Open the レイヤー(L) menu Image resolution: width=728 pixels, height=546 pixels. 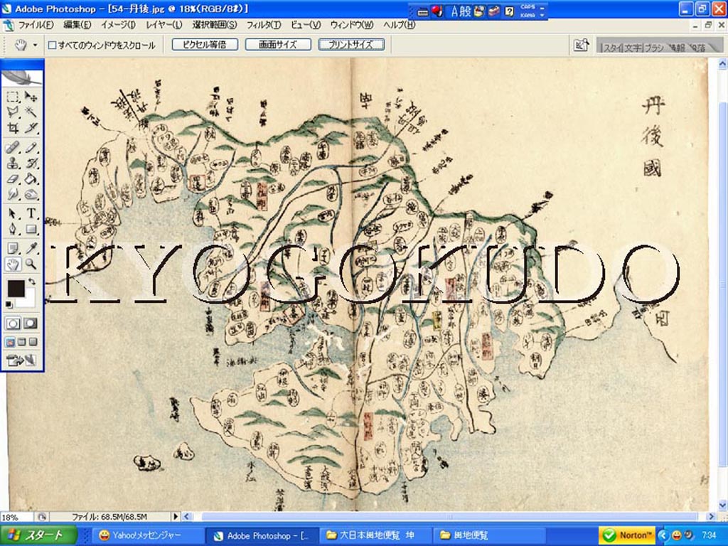[164, 25]
